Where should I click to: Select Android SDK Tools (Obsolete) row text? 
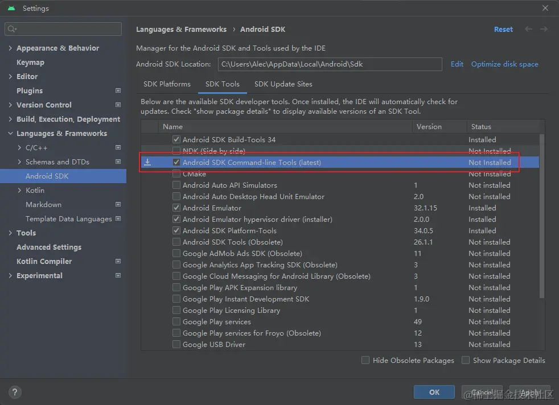(x=232, y=242)
